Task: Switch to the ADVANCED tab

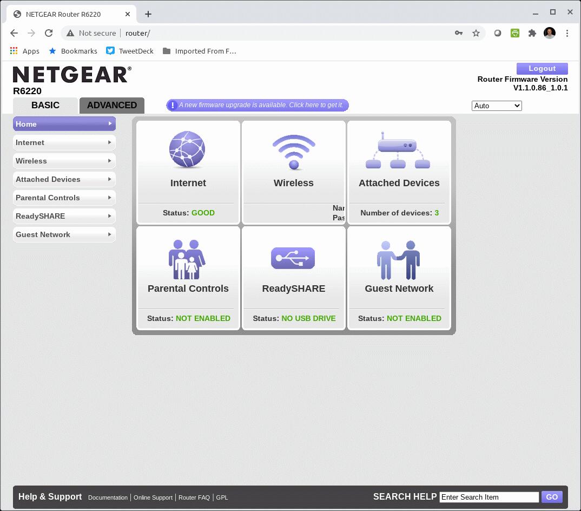Action: coord(112,106)
